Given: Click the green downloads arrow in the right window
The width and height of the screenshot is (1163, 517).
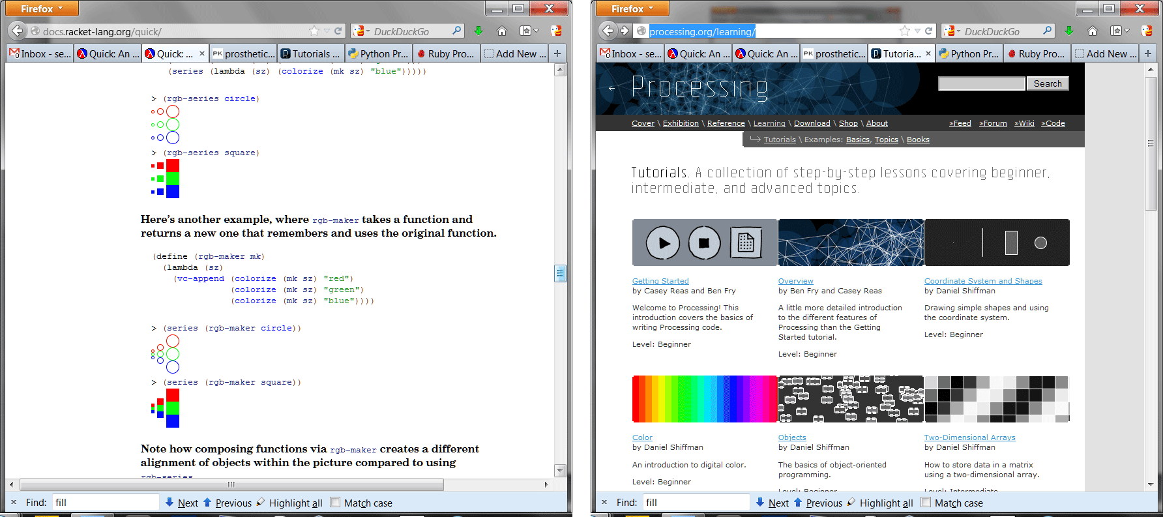Looking at the screenshot, I should pos(1068,31).
